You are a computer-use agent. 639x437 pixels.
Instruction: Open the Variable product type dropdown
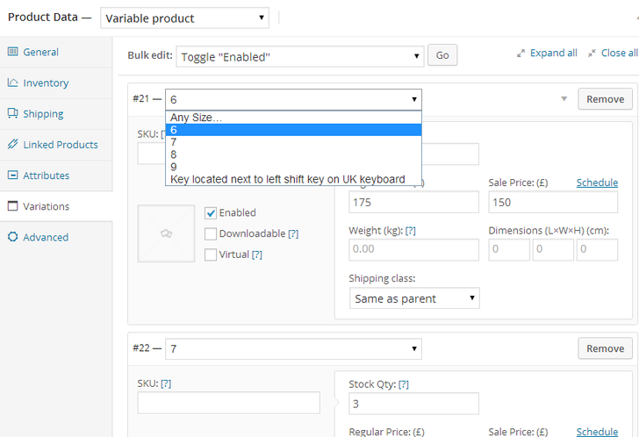coord(184,18)
